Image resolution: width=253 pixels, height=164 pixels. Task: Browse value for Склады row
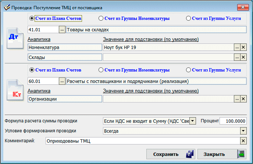click(x=237, y=57)
